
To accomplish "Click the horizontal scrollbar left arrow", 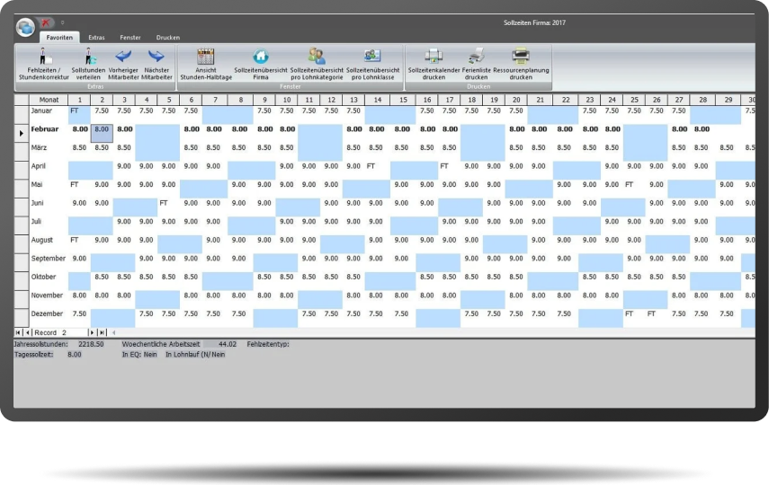I will (114, 332).
